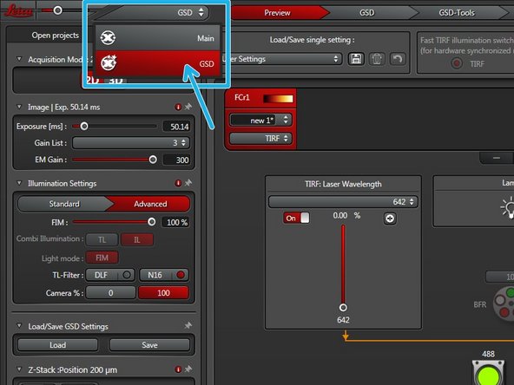Click the Image section info icon
The height and width of the screenshot is (385, 514).
[x=178, y=107]
